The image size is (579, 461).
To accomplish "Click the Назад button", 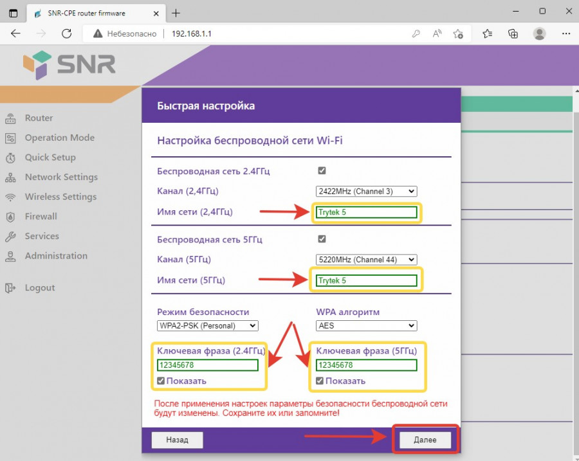I will point(177,440).
